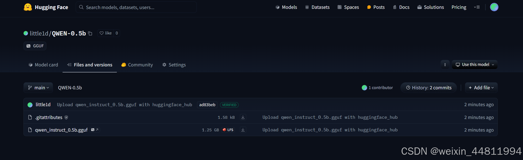Open the Datasets page

point(317,7)
